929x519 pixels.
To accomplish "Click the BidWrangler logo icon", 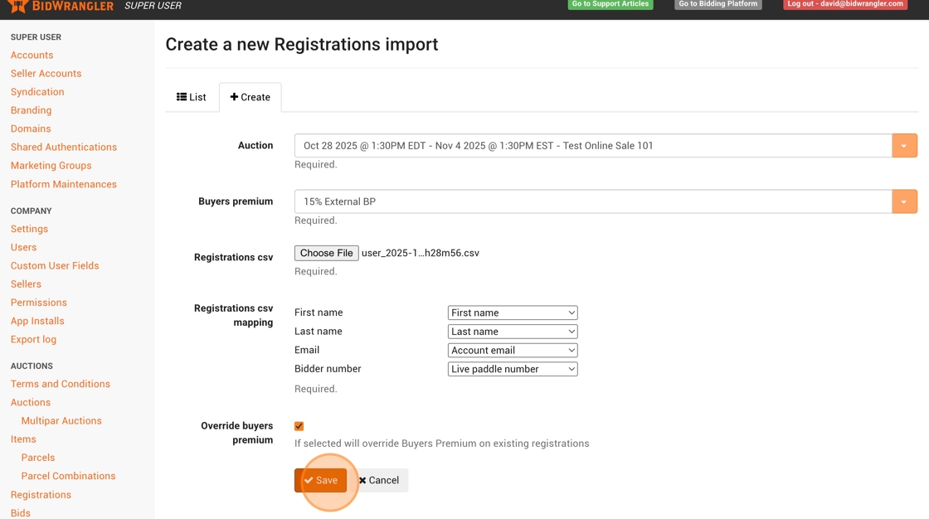I will tap(17, 6).
